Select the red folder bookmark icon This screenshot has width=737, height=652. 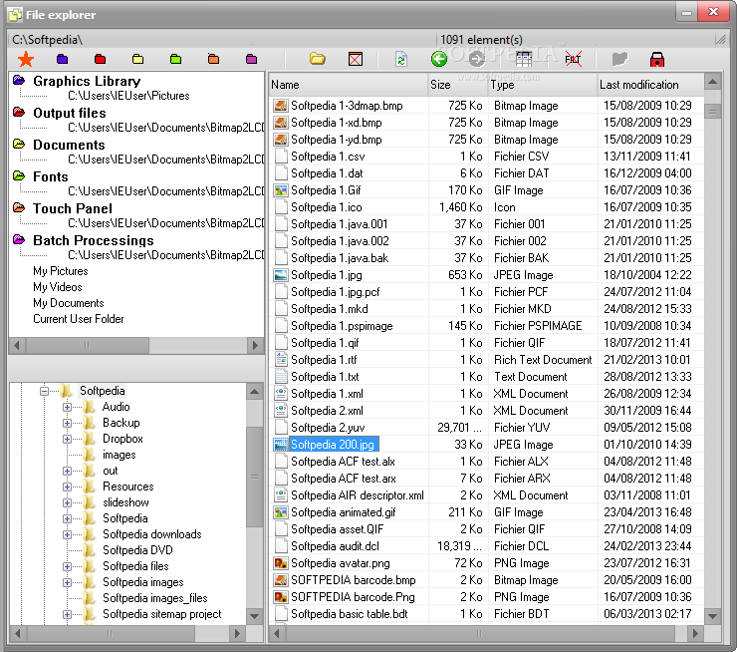[x=101, y=59]
